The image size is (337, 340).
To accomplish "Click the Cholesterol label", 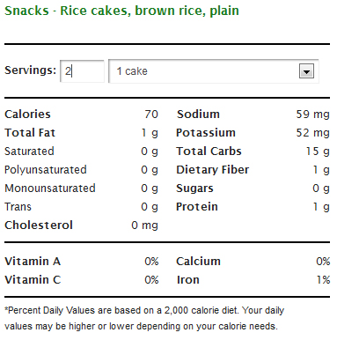I will point(39,225).
